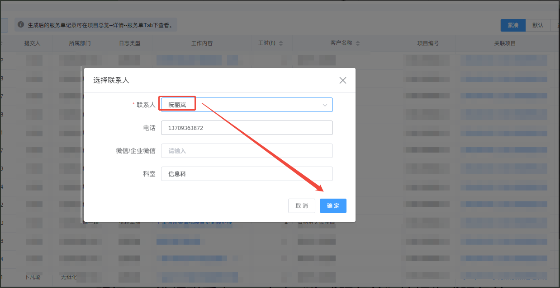Image resolution: width=560 pixels, height=288 pixels.
Task: Click the 所属部门 column header
Action: (80, 43)
